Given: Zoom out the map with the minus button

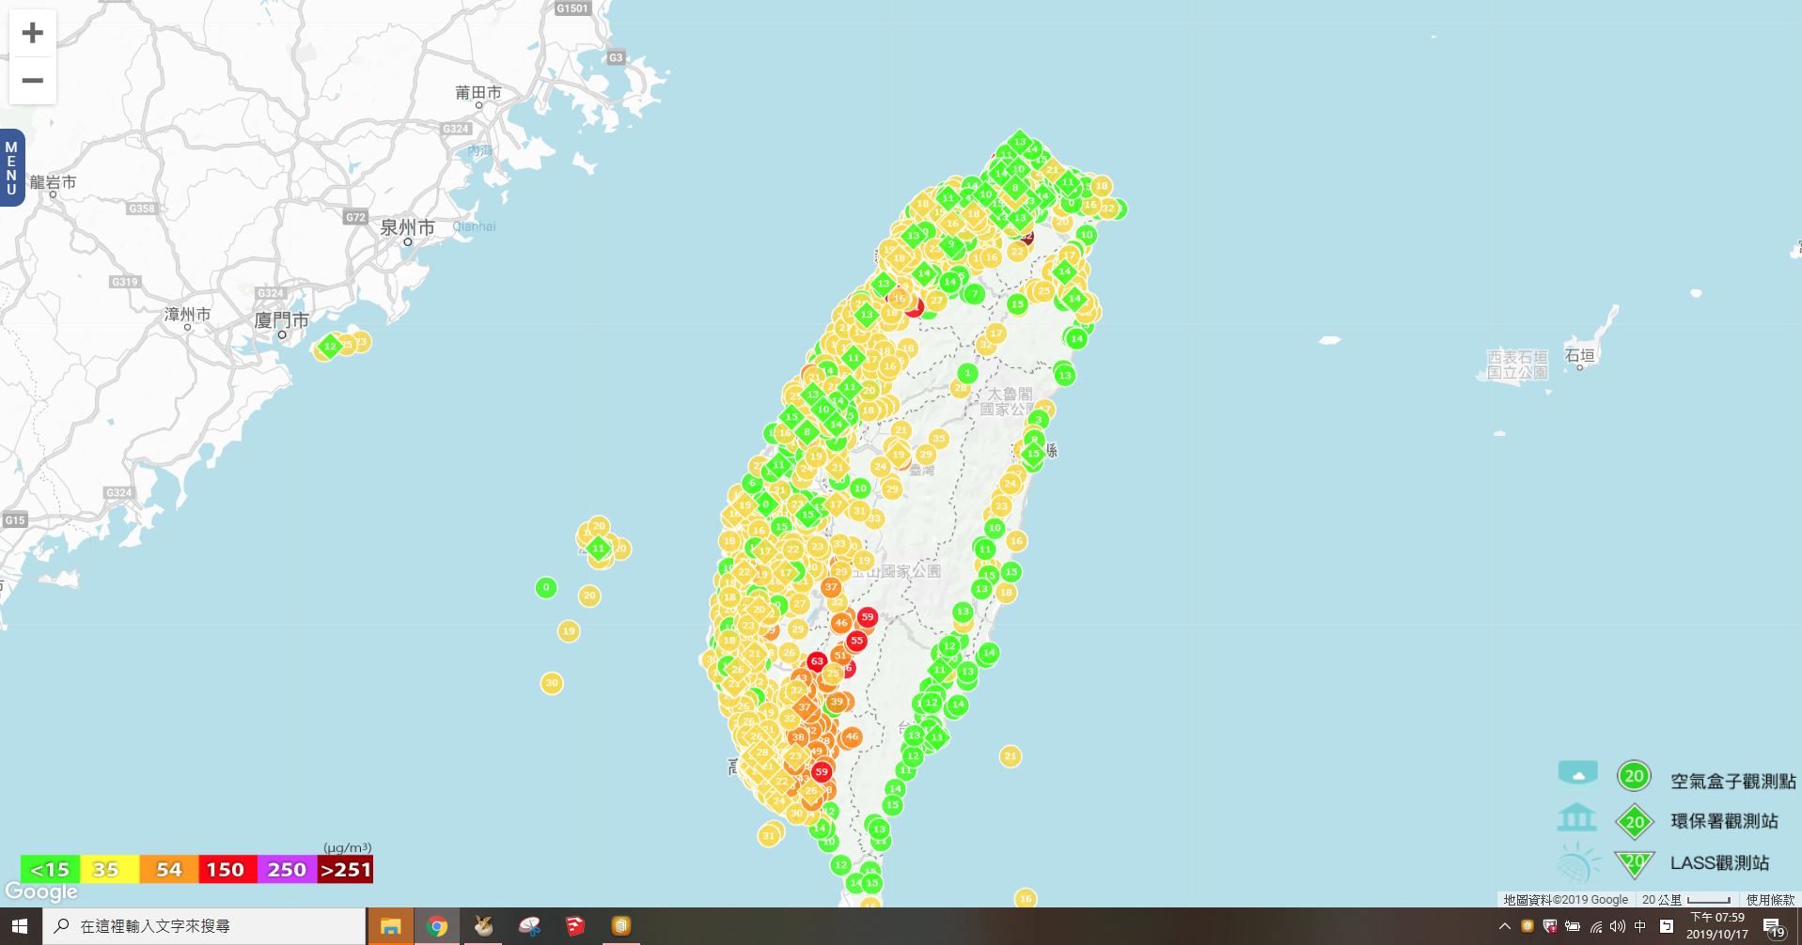Looking at the screenshot, I should 33,81.
